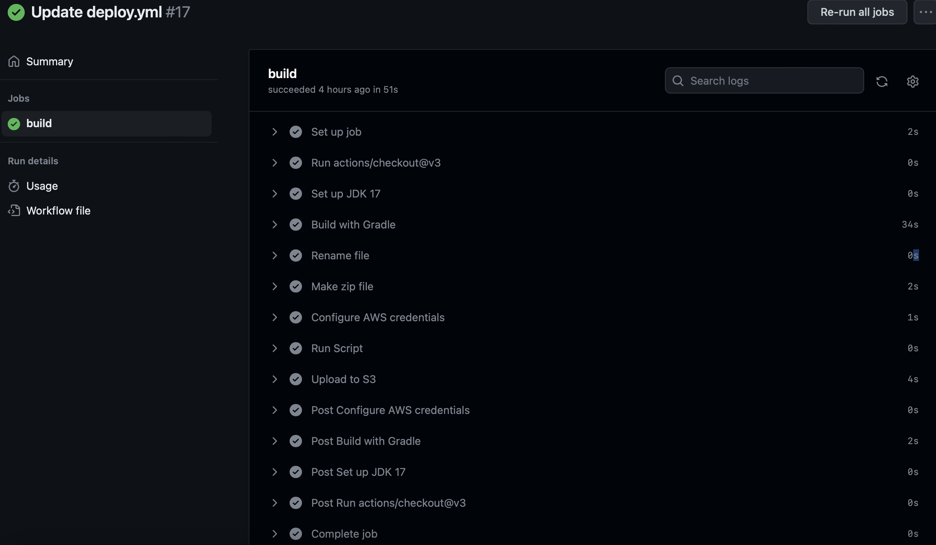
Task: Click the Workflow file code icon
Action: (x=14, y=211)
